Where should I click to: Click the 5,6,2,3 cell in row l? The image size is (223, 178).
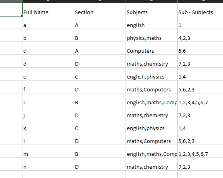tap(200, 139)
